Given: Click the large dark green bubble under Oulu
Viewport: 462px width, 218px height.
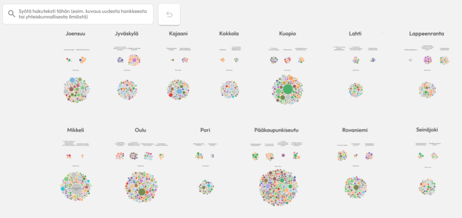Looking at the screenshot, I should pyautogui.click(x=142, y=192).
